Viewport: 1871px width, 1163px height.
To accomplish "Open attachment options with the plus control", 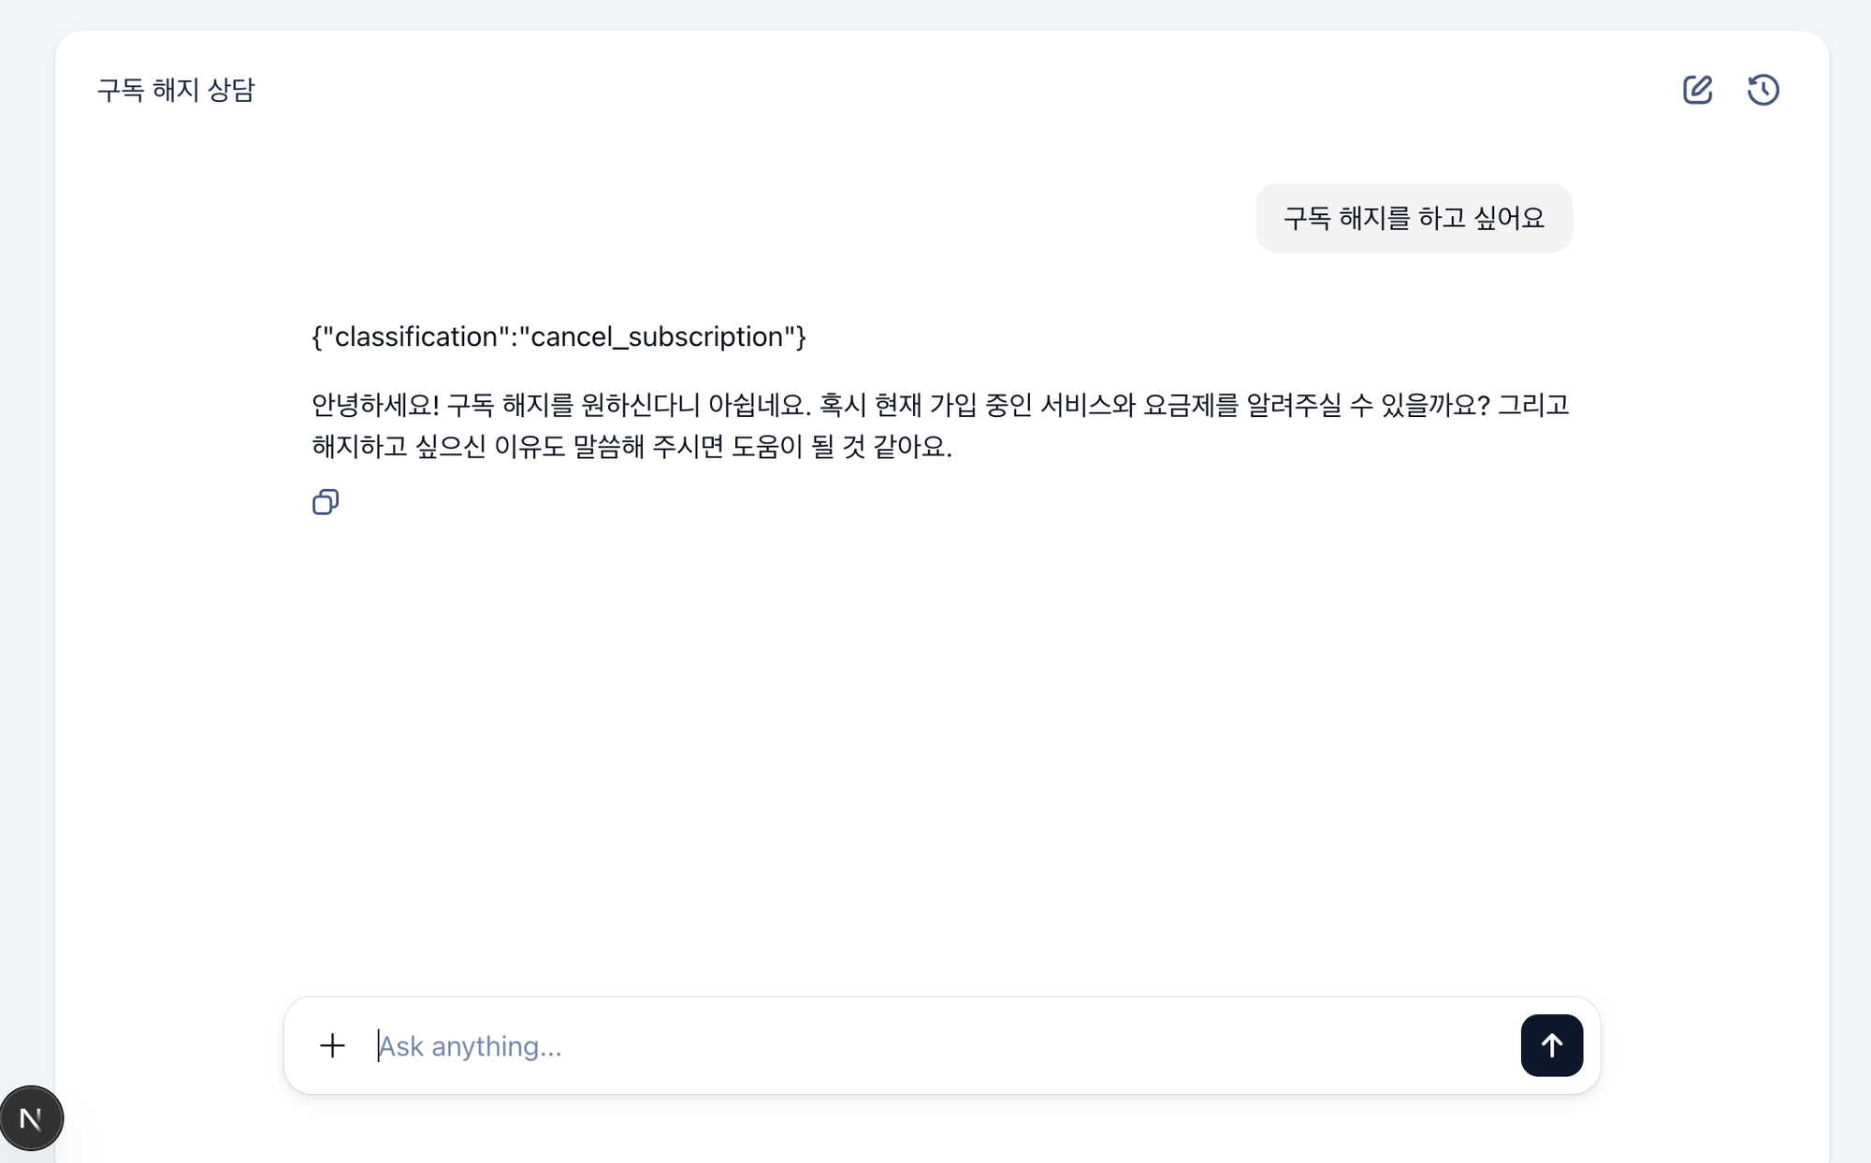I will pyautogui.click(x=332, y=1045).
